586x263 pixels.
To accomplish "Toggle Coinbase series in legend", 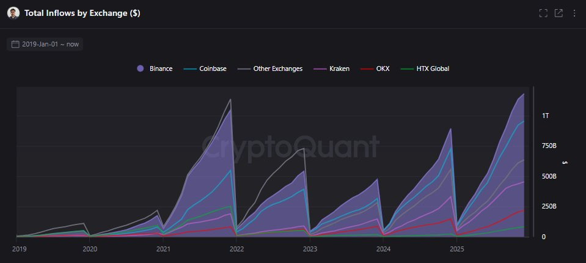I will coord(205,69).
